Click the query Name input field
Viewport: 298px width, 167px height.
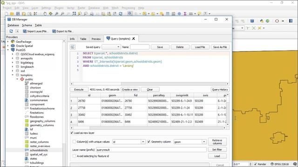(x=140, y=47)
